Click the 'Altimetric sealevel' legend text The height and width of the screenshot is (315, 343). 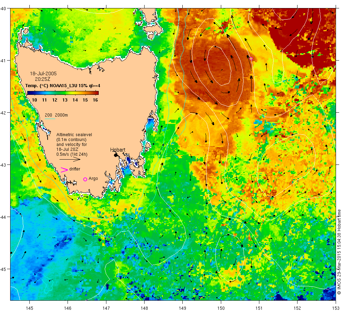[x=74, y=135]
